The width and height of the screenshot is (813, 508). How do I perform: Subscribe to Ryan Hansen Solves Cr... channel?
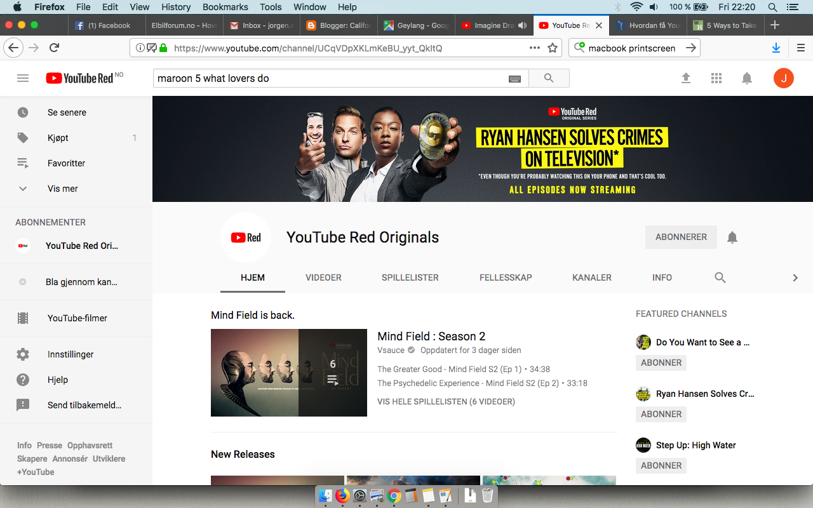[661, 414]
